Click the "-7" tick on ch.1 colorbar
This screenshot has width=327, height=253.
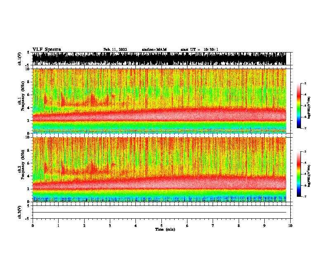click(x=305, y=128)
